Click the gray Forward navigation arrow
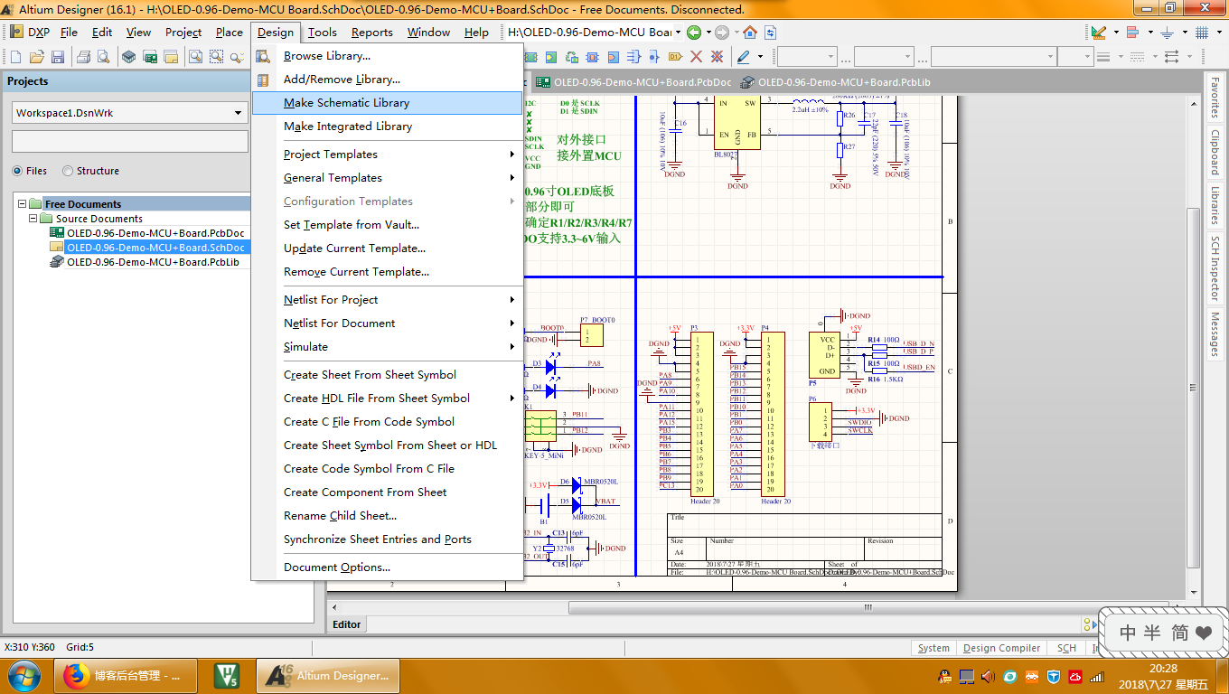 point(721,33)
